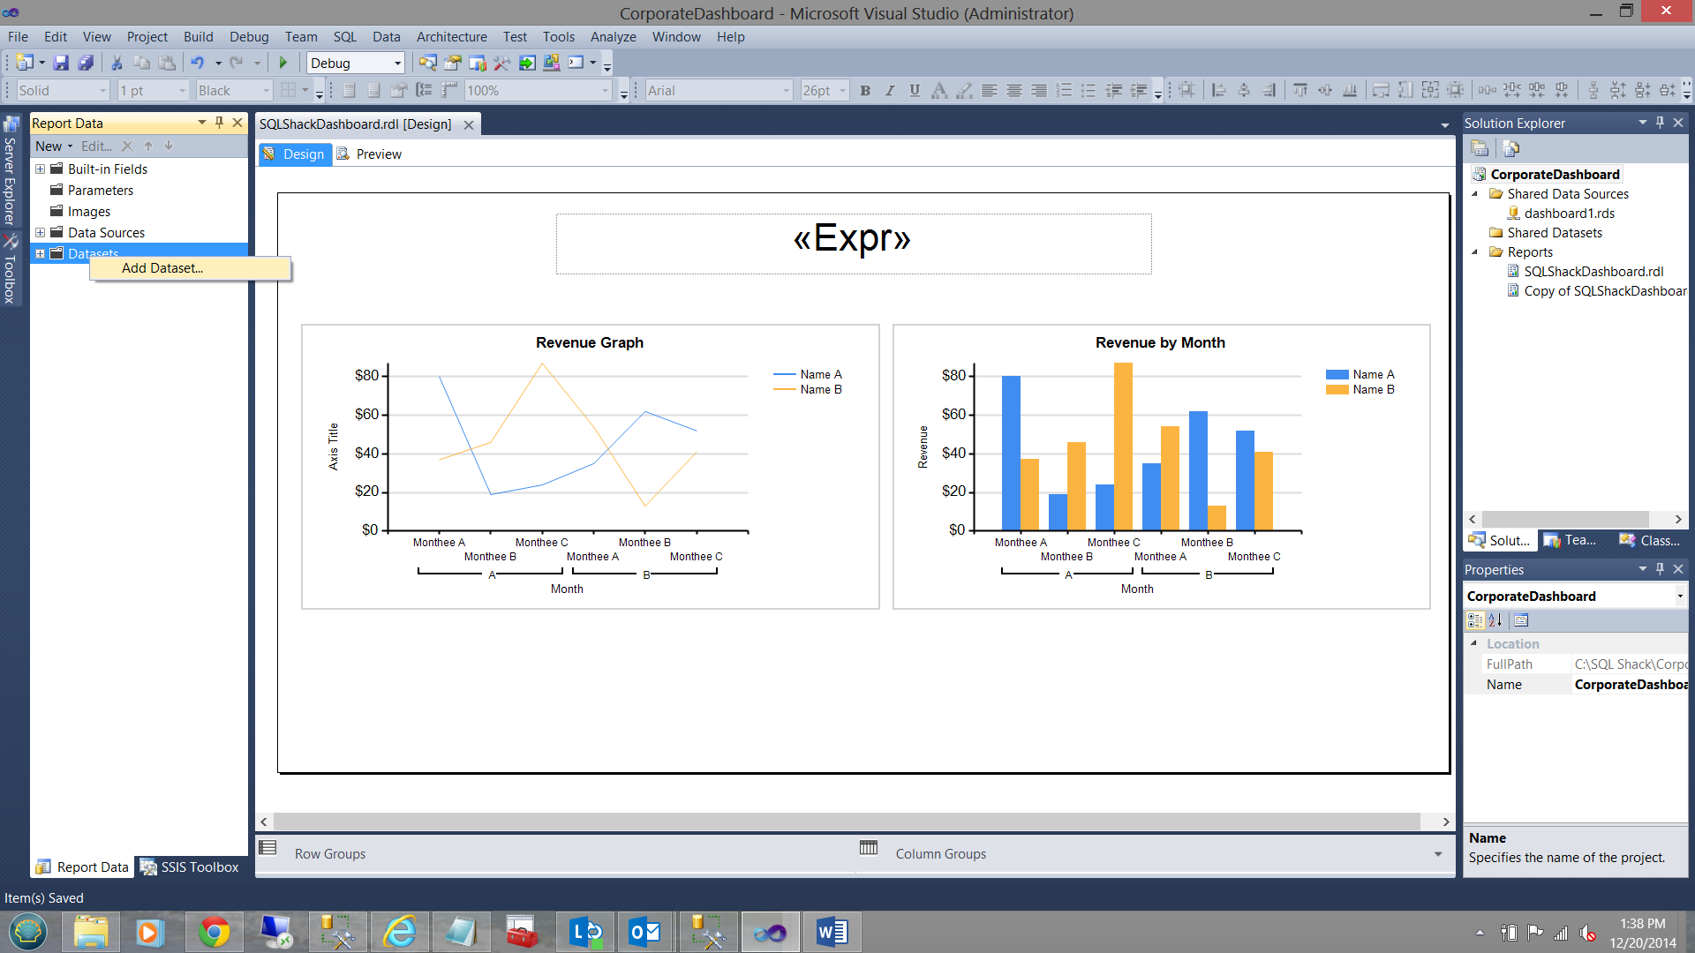Image resolution: width=1695 pixels, height=953 pixels.
Task: Toggle the Italic formatting button
Action: tap(890, 90)
